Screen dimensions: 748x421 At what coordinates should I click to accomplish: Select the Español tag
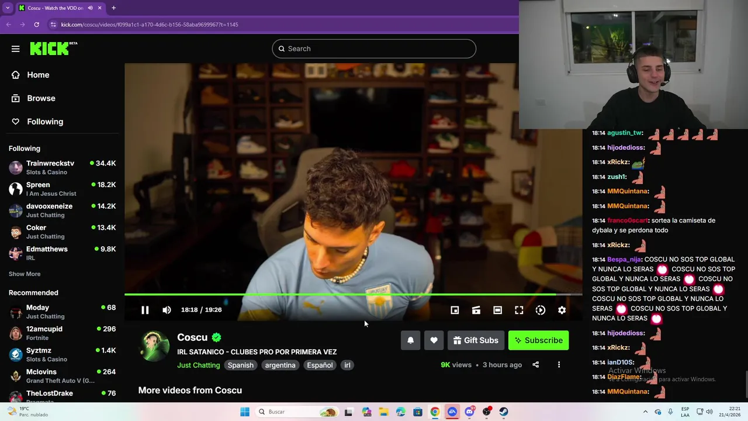tap(320, 365)
